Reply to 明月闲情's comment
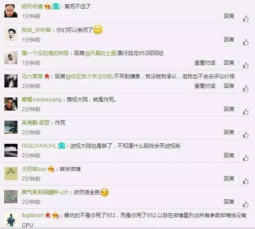Image resolution: width=255 pixels, height=229 pixels. [229, 16]
